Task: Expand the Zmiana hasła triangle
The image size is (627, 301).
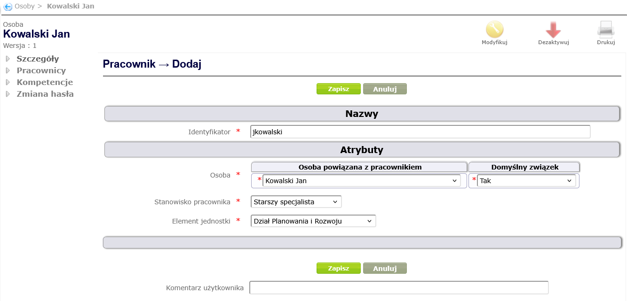Action: 8,94
